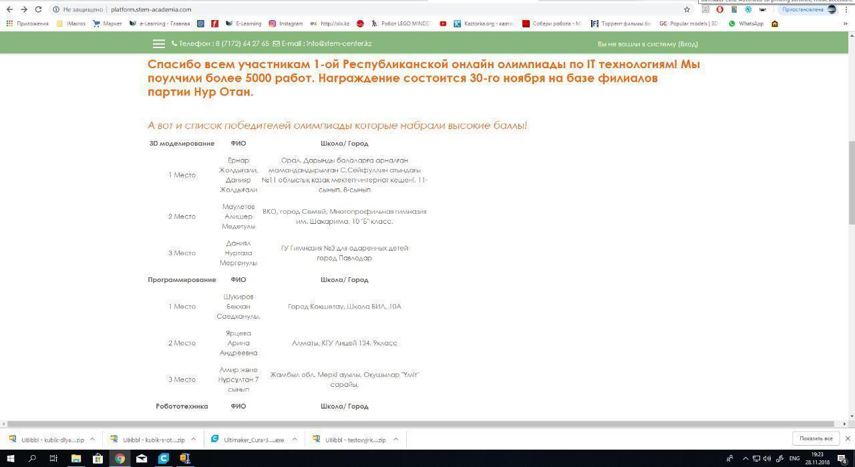Open WhatsApp bookmark

745,23
